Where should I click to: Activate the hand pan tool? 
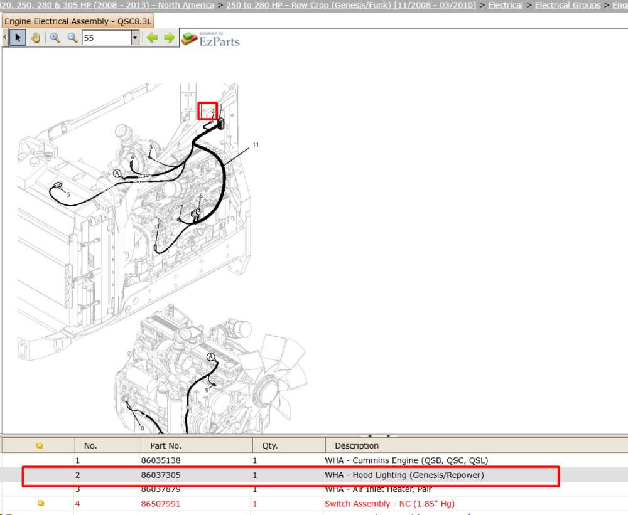pyautogui.click(x=36, y=38)
